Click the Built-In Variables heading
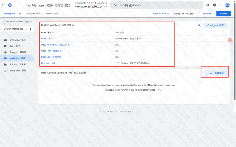 coord(56,25)
